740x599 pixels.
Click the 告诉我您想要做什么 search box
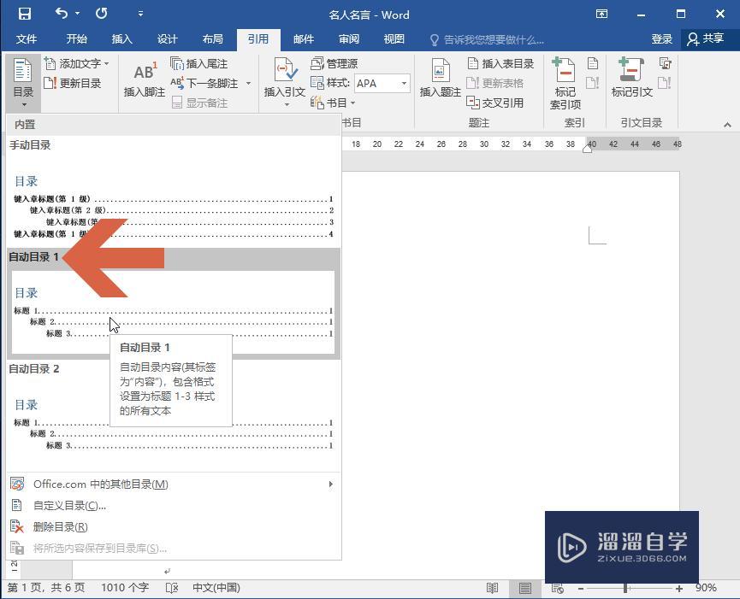(x=487, y=40)
